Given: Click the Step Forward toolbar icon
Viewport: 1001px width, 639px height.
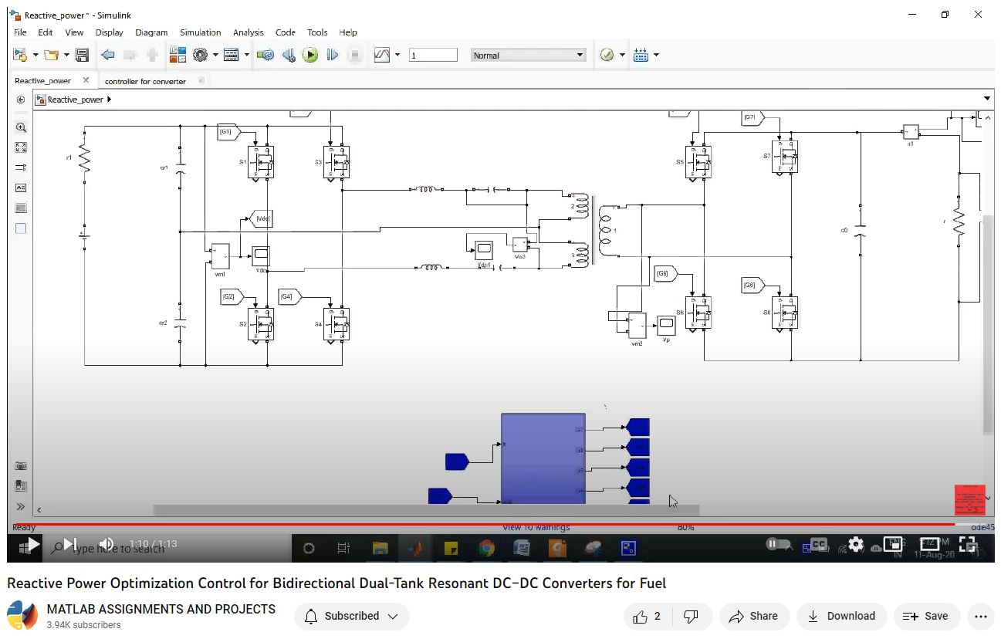Looking at the screenshot, I should [x=333, y=55].
